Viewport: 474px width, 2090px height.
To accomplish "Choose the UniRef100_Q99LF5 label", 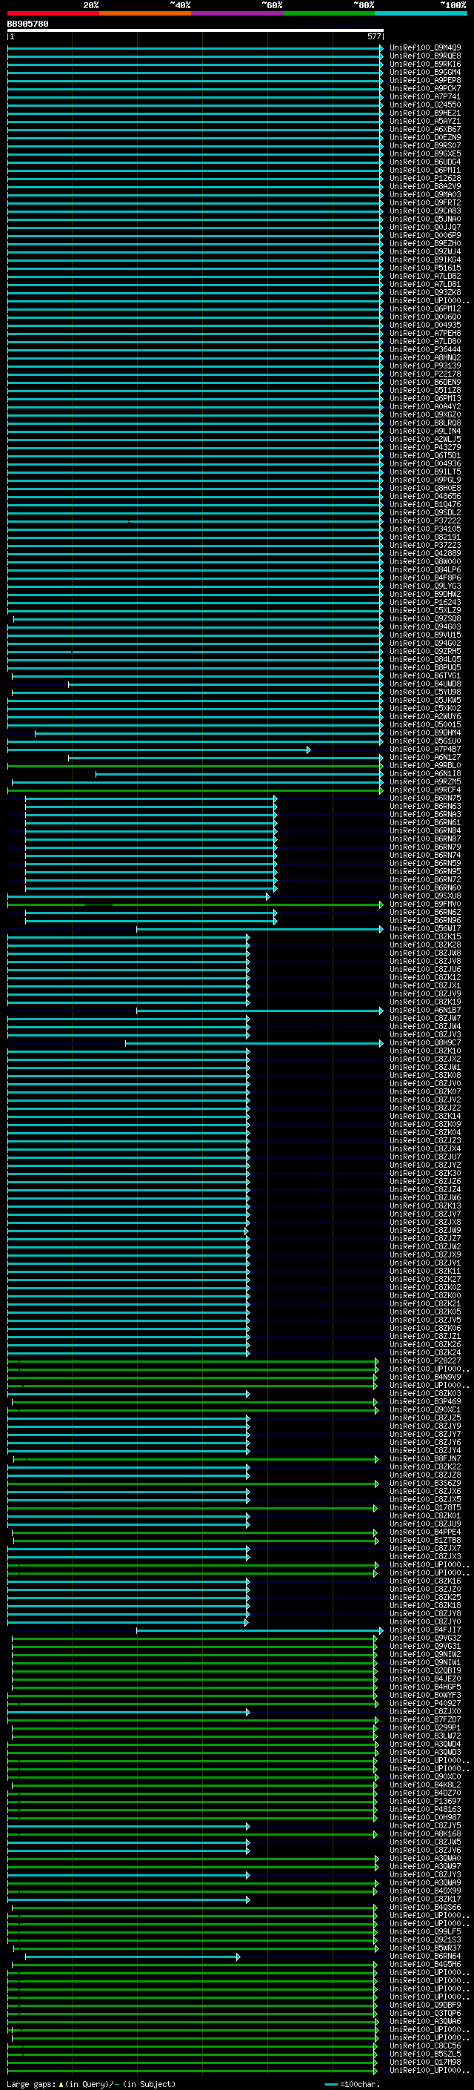I will (425, 1932).
